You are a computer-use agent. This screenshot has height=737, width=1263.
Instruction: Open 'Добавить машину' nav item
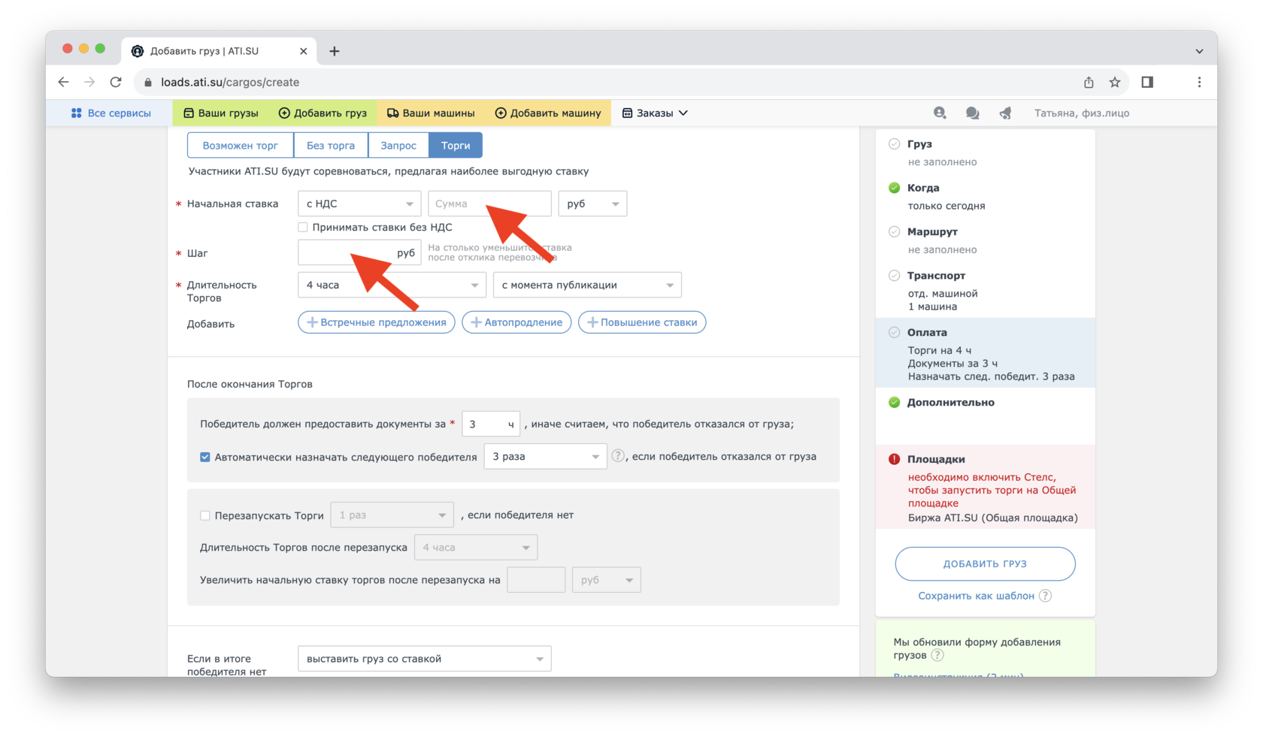point(548,113)
